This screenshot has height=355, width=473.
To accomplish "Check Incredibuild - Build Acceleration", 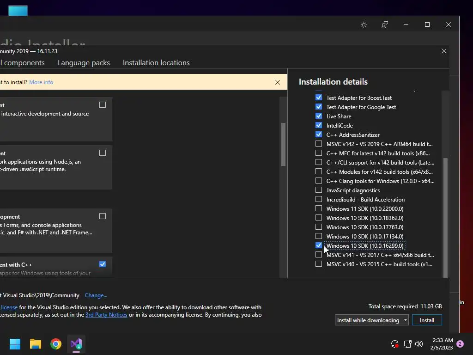I will tap(319, 199).
